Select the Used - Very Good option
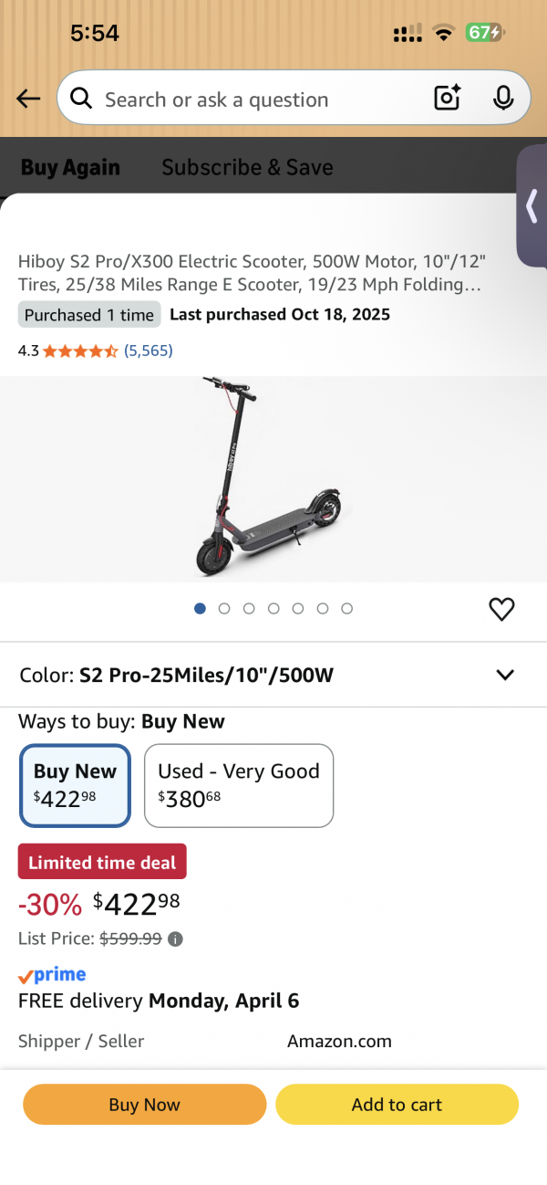The height and width of the screenshot is (1185, 547). (239, 785)
